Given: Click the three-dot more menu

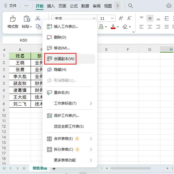Looking at the screenshot, I should tap(26, 6).
